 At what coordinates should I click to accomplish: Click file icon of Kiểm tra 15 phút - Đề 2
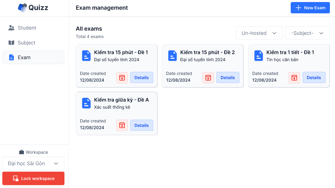[172, 56]
